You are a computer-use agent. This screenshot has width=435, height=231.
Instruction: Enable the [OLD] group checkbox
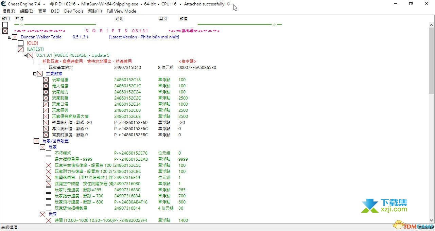(x=21, y=43)
